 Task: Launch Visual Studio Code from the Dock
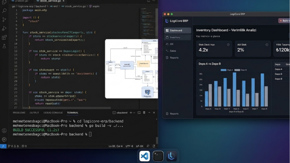(x=144, y=156)
